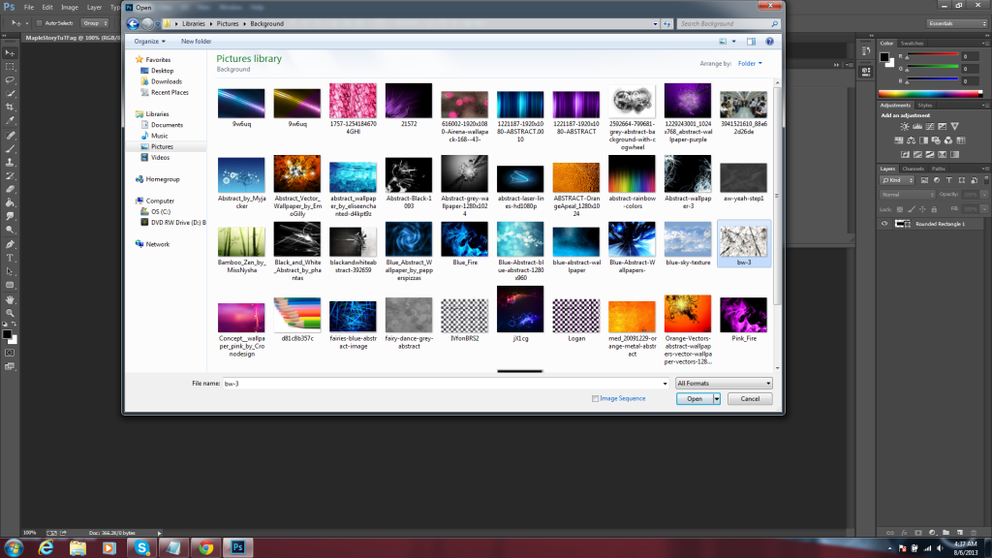
Task: Select the Hand tool
Action: (x=10, y=299)
